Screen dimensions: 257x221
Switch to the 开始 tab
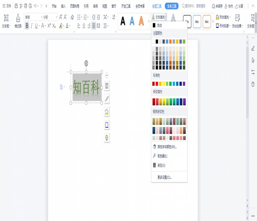click(x=54, y=6)
